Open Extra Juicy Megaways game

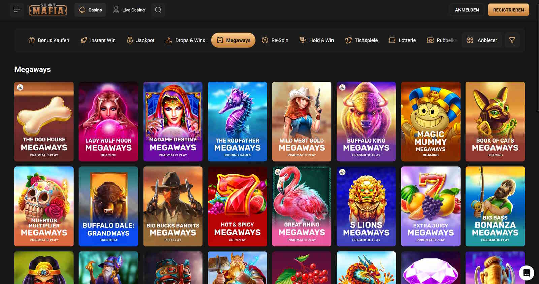(431, 206)
